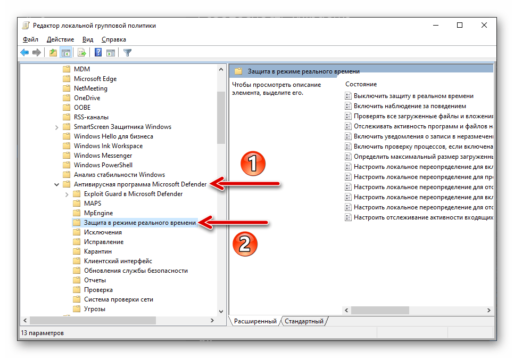This screenshot has width=514, height=358.
Task: Select the Исключения folder in the tree
Action: click(x=103, y=232)
